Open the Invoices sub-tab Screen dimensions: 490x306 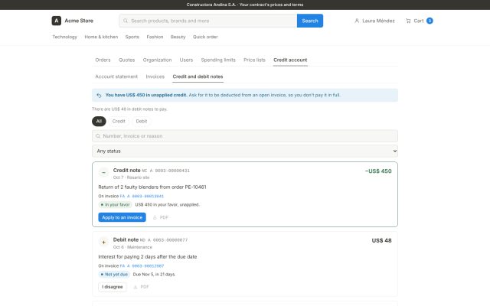click(x=155, y=76)
